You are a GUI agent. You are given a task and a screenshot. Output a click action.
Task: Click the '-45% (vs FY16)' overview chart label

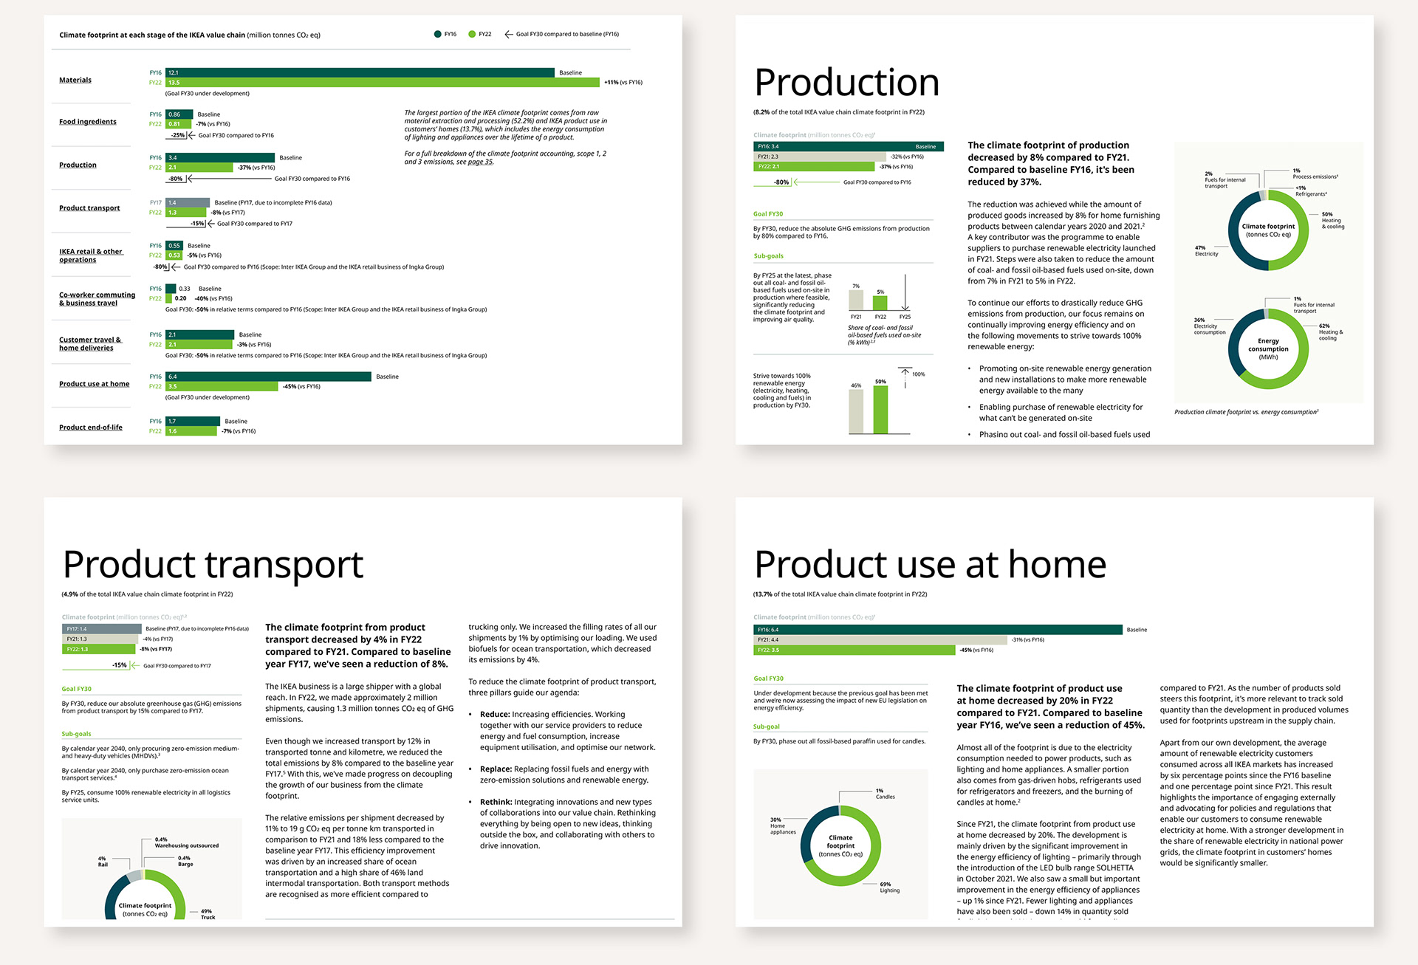coord(301,387)
